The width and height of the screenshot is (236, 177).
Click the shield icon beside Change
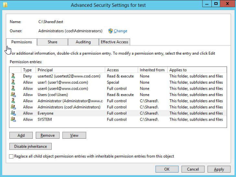(x=111, y=31)
